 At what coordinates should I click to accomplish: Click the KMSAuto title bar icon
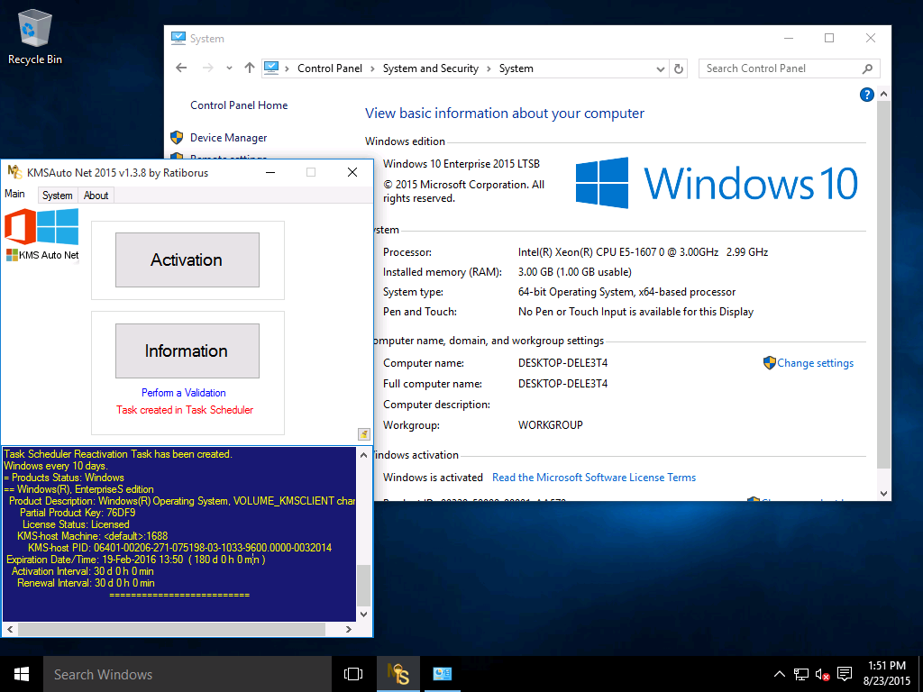(x=14, y=172)
